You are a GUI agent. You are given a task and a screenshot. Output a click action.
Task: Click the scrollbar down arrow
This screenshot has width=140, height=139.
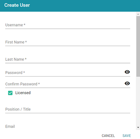(x=138, y=128)
